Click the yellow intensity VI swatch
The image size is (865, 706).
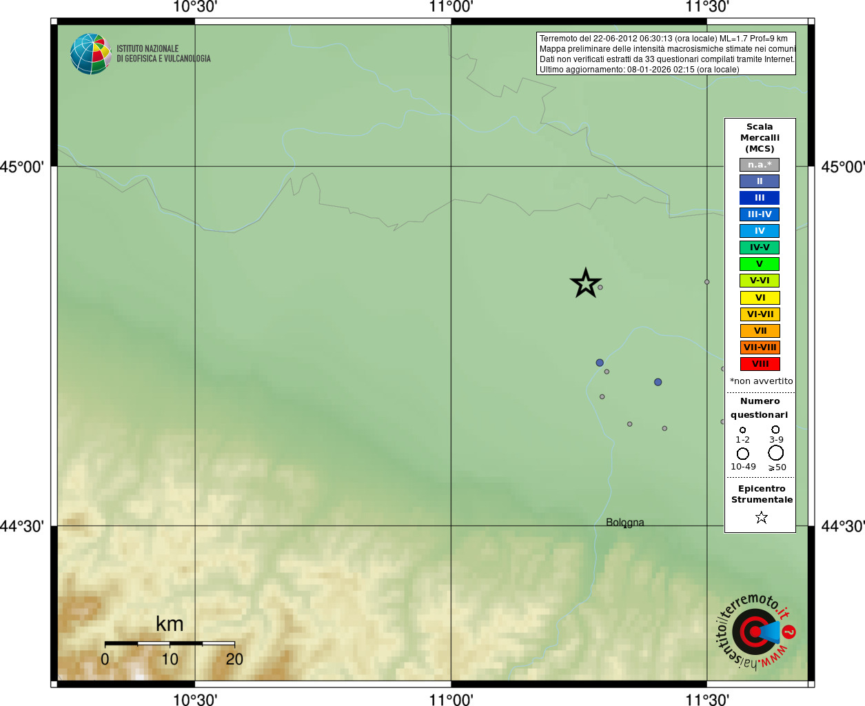(760, 298)
